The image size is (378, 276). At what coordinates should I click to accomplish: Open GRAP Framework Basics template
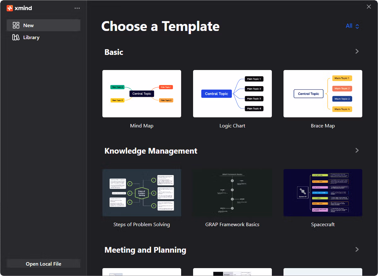click(232, 193)
